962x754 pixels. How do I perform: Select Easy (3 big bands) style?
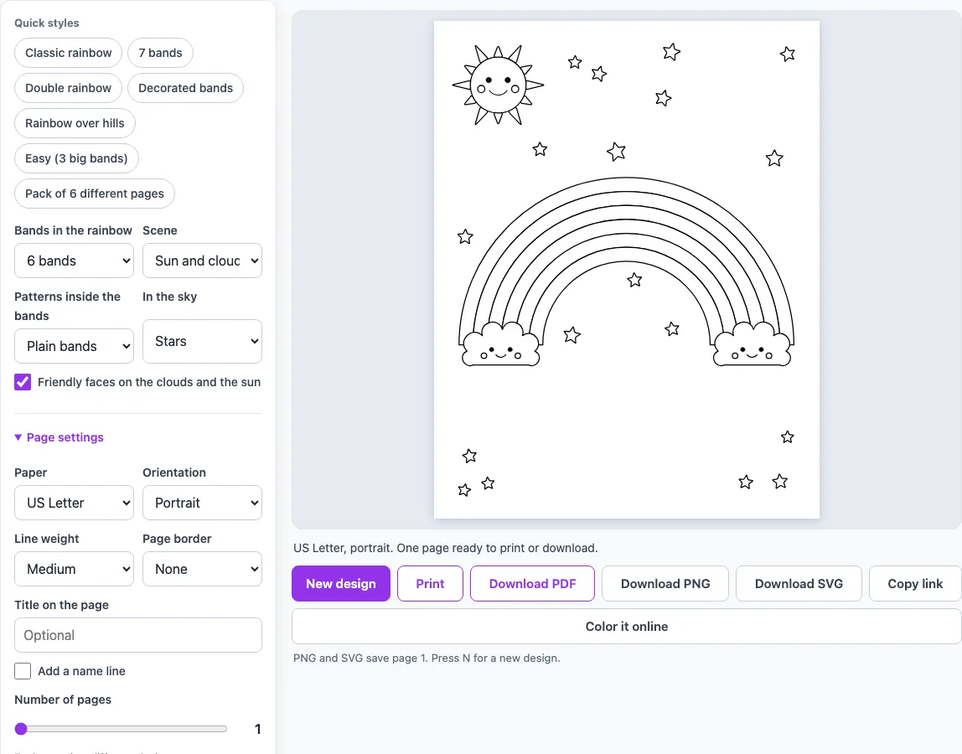(x=77, y=158)
